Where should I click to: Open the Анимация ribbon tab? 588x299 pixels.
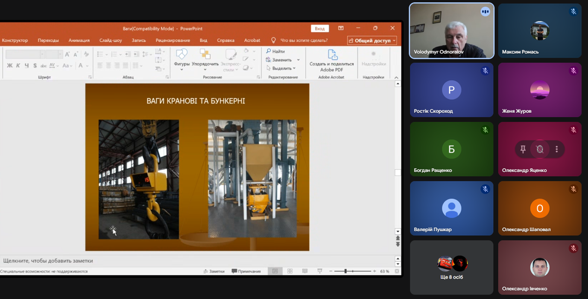pyautogui.click(x=79, y=40)
